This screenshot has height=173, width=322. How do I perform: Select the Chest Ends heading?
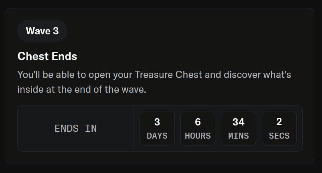pos(47,56)
